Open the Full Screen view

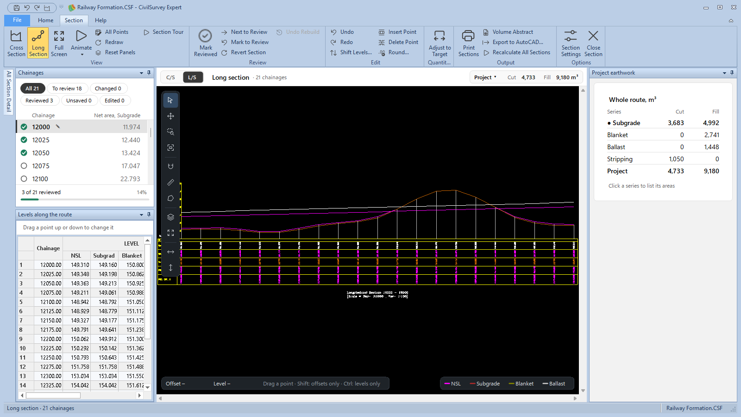pos(59,43)
